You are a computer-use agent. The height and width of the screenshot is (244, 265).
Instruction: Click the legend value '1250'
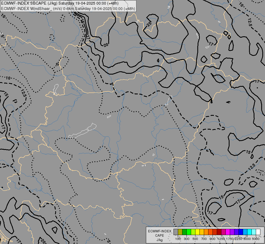coord(221,239)
